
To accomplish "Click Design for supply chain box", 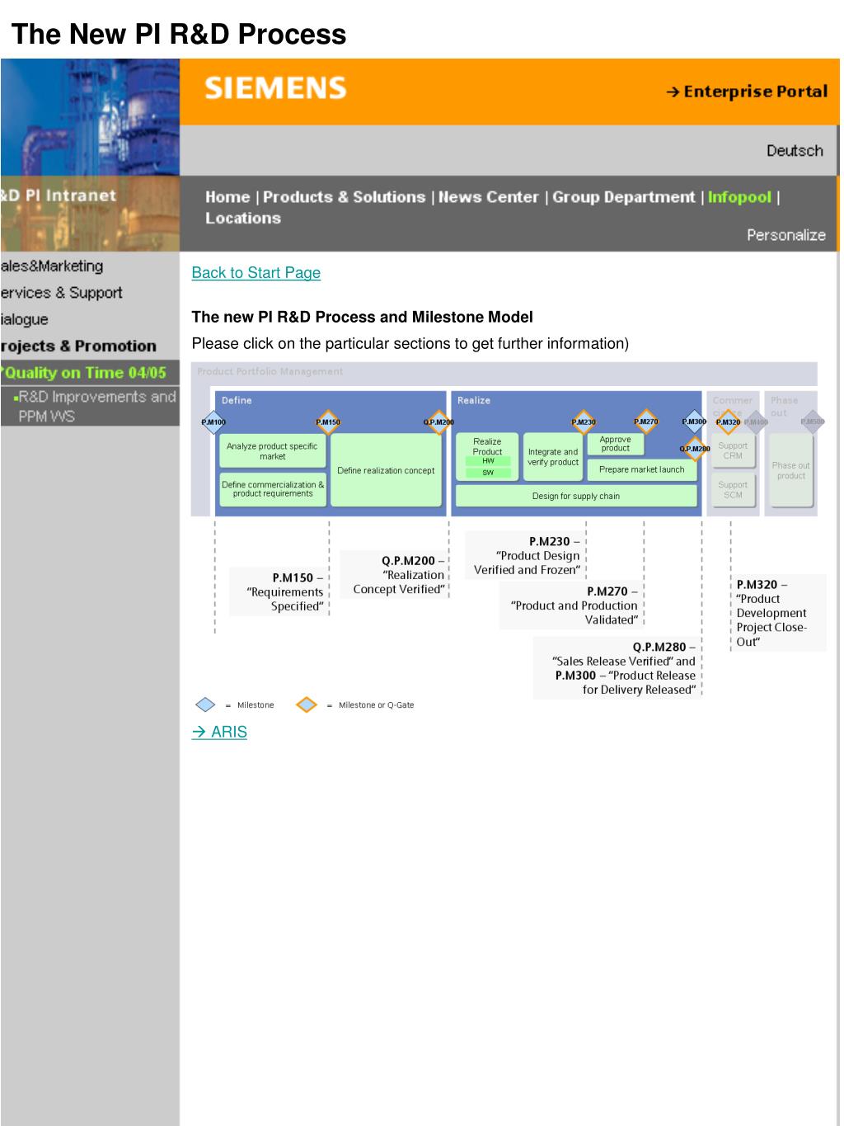I will [x=575, y=496].
